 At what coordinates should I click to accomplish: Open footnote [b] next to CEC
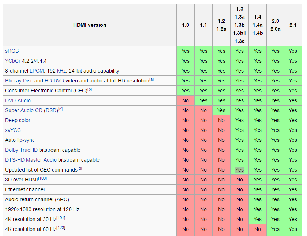pos(90,89)
